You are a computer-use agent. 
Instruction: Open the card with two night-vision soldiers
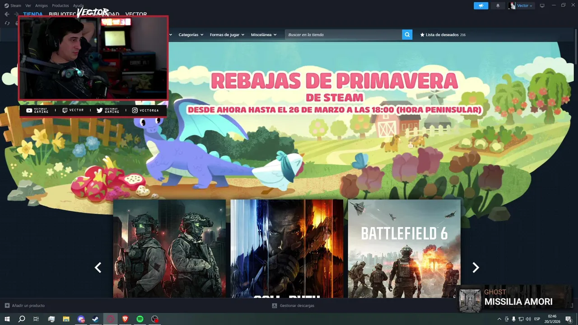(x=169, y=249)
